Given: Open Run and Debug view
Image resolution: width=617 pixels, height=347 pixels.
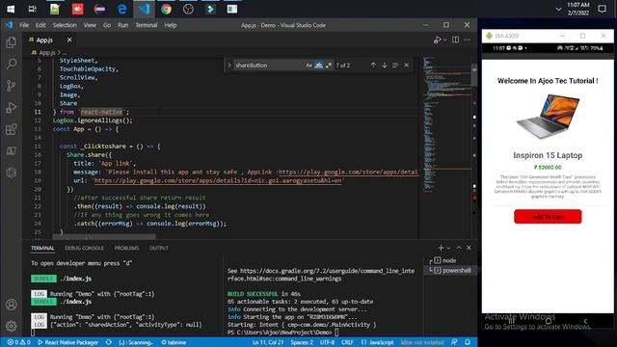Looking at the screenshot, I should tap(11, 107).
